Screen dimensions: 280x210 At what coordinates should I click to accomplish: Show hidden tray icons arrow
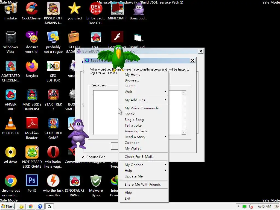click(x=238, y=206)
